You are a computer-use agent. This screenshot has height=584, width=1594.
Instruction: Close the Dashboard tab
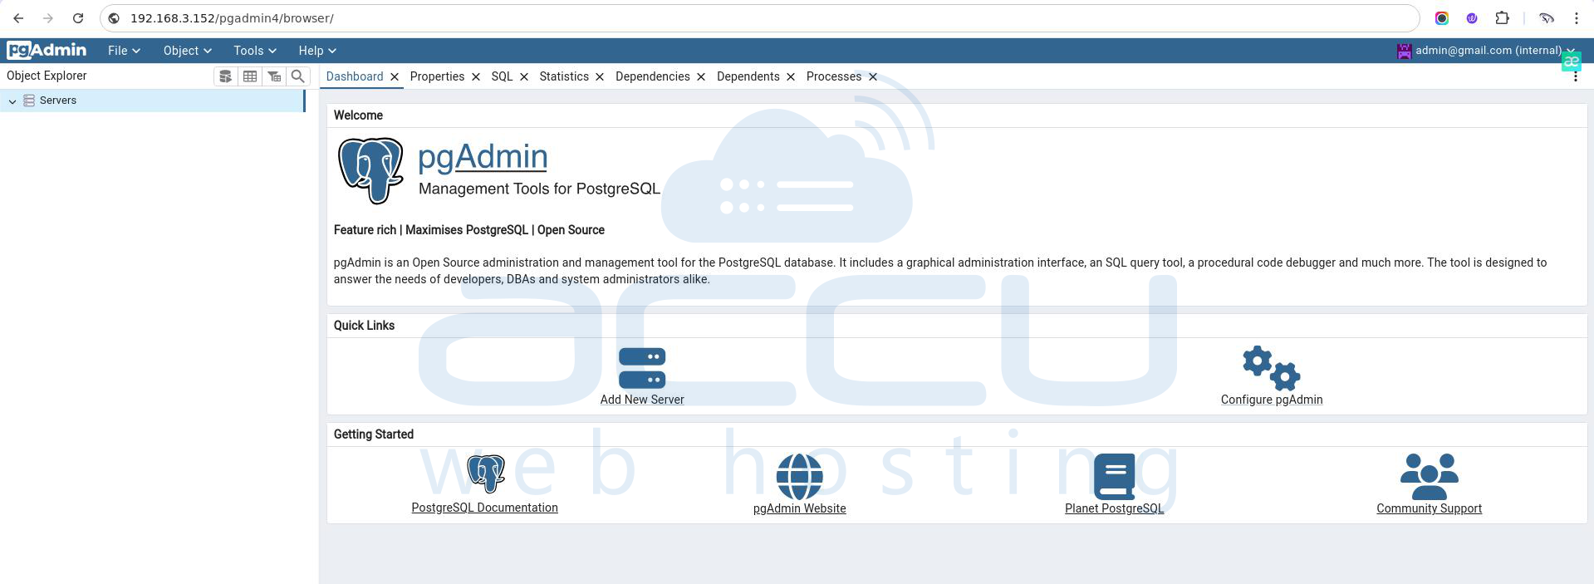(x=395, y=76)
